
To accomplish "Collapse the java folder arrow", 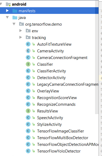I will tap(7, 17).
